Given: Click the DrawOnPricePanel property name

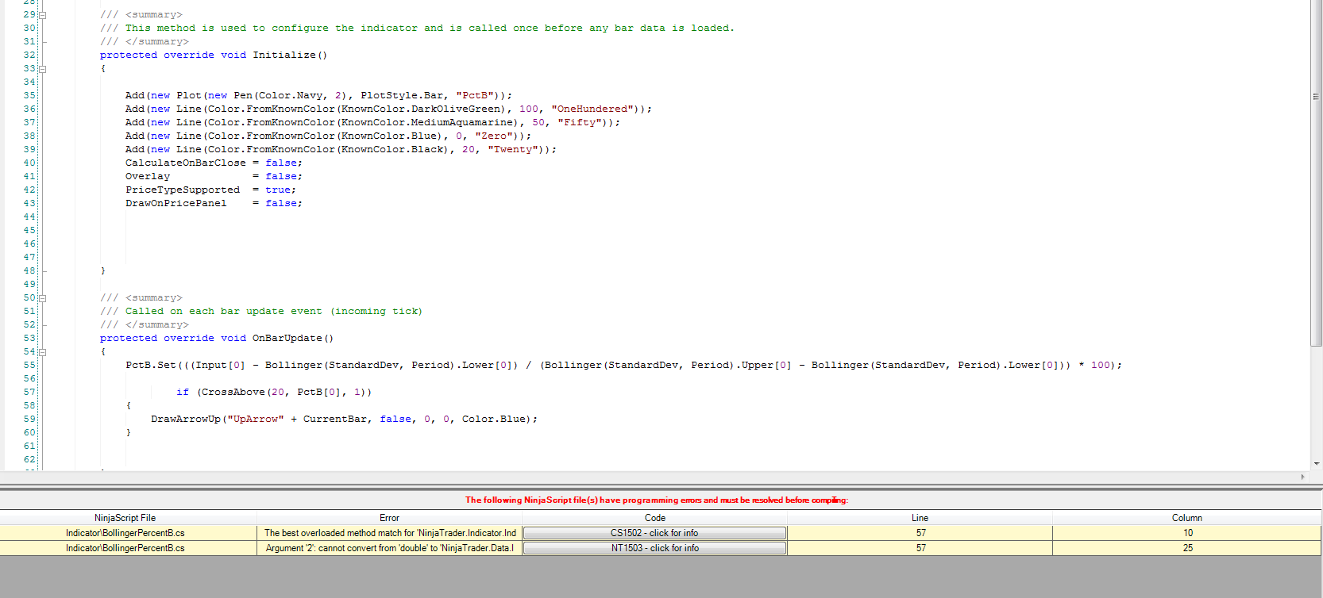Looking at the screenshot, I should coord(176,203).
